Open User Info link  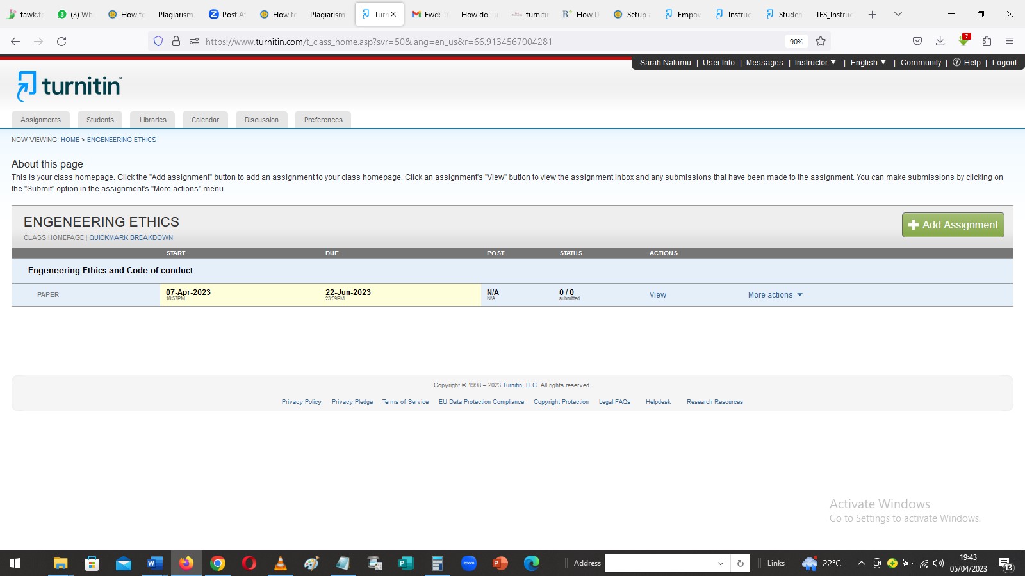tap(719, 62)
